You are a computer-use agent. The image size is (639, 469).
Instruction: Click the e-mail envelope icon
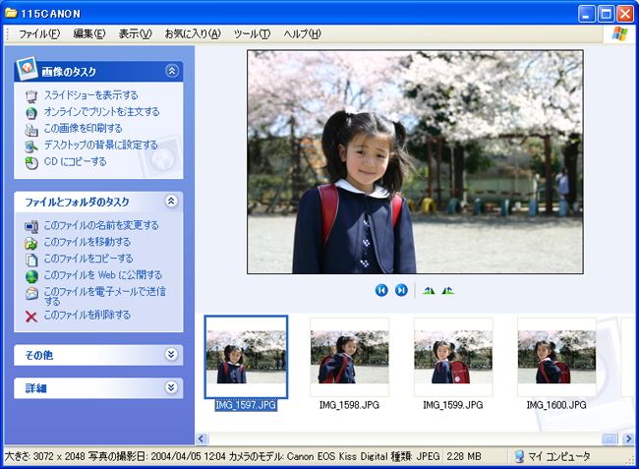point(31,293)
